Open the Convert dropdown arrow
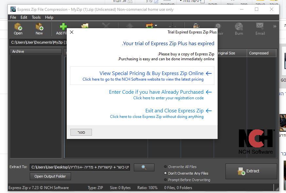The image size is (286, 193). point(156,26)
